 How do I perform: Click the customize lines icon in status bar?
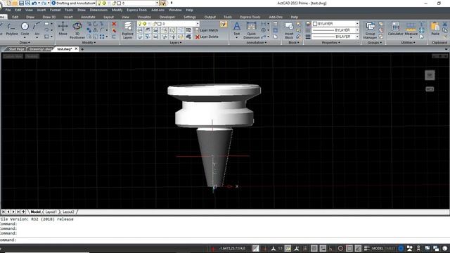[x=366, y=248]
